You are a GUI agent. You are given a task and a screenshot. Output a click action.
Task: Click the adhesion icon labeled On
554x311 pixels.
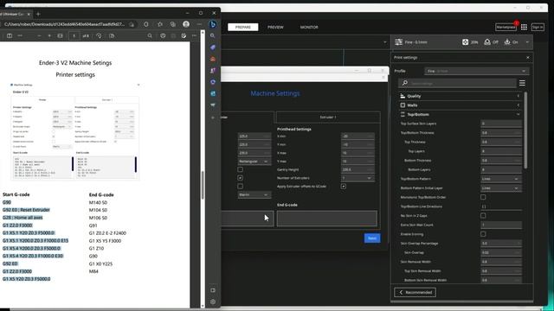tap(507, 42)
